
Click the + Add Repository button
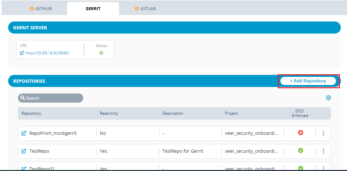click(308, 81)
